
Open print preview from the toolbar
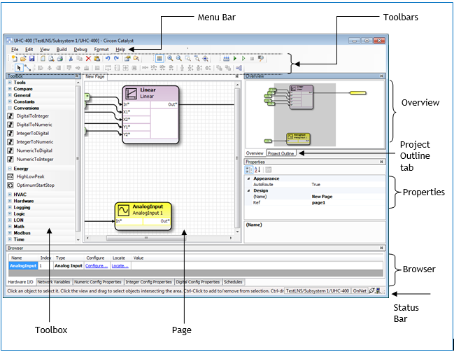point(51,59)
